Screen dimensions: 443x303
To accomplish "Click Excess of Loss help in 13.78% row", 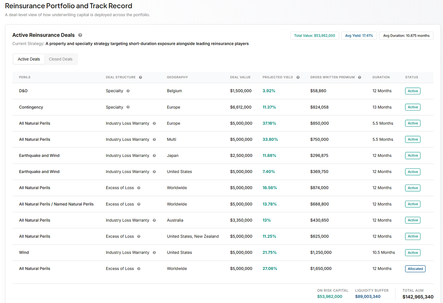I will pos(139,204).
